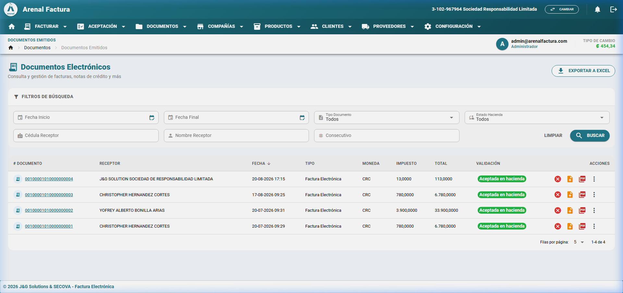
Task: Click exchange rate value 454,34
Action: 605,46
